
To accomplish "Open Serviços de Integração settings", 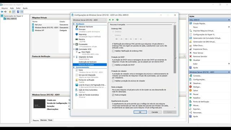I will (87, 75).
